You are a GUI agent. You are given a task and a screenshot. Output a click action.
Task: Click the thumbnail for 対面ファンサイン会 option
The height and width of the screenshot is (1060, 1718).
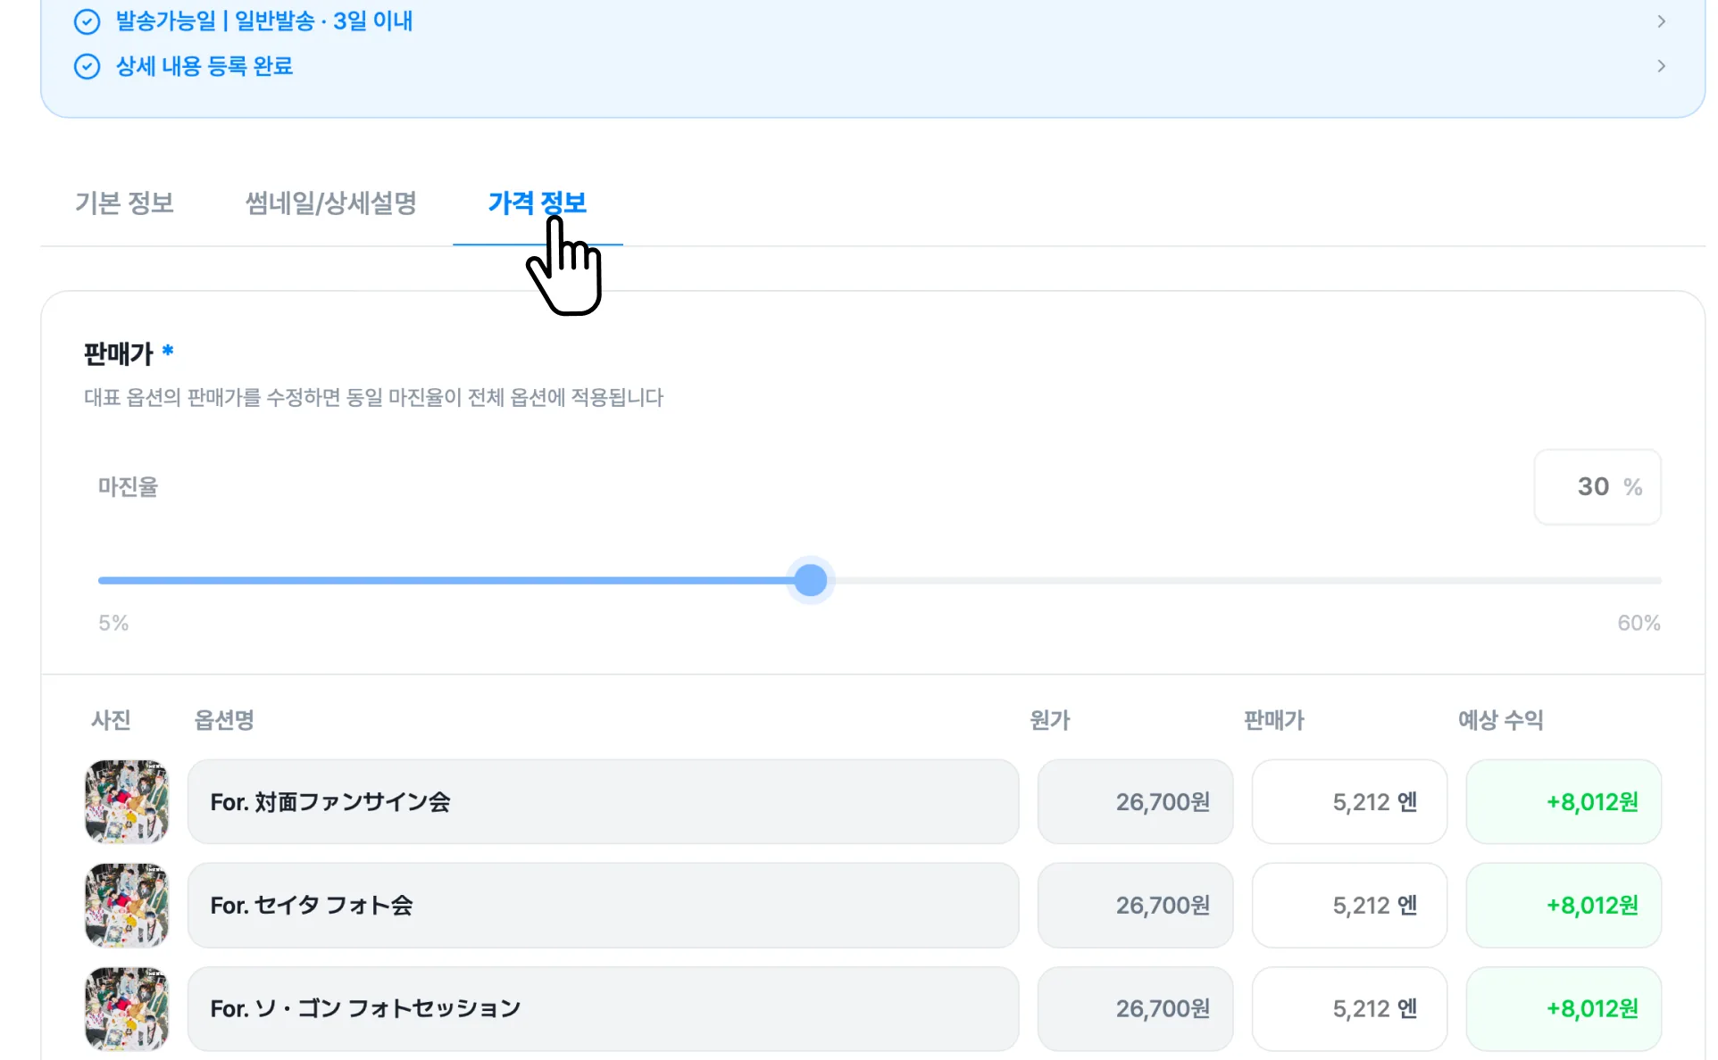[x=127, y=801]
